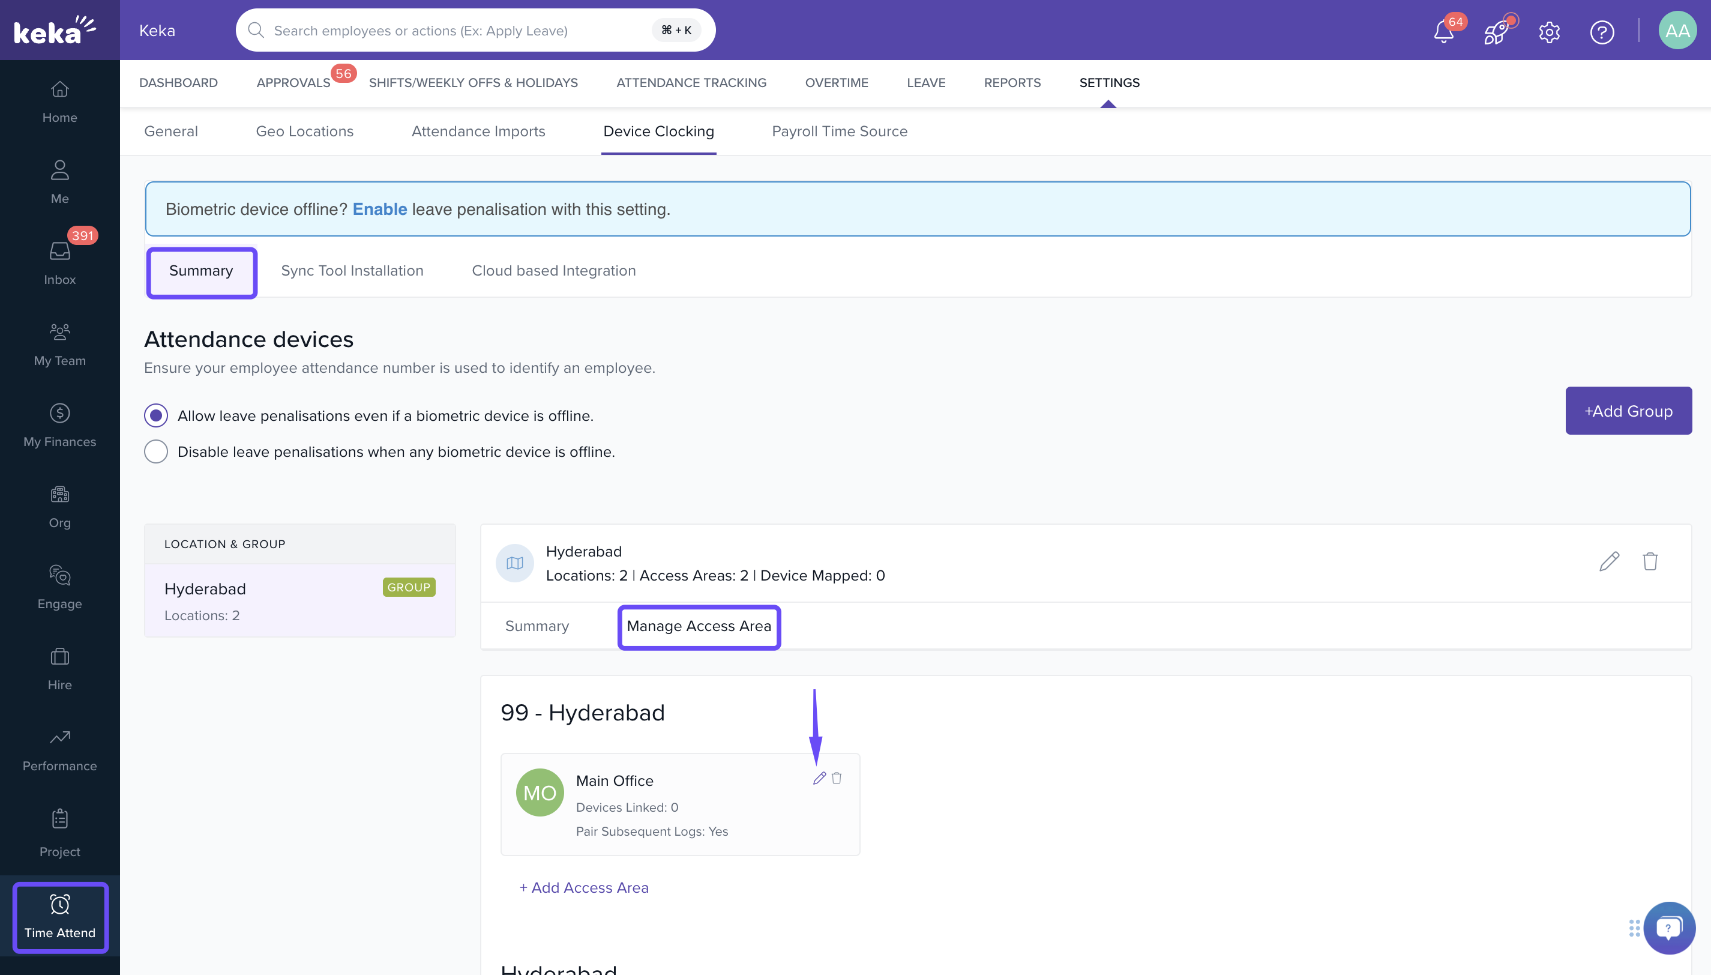Viewport: 1711px width, 975px height.
Task: Delete Main Office access area
Action: pyautogui.click(x=837, y=778)
